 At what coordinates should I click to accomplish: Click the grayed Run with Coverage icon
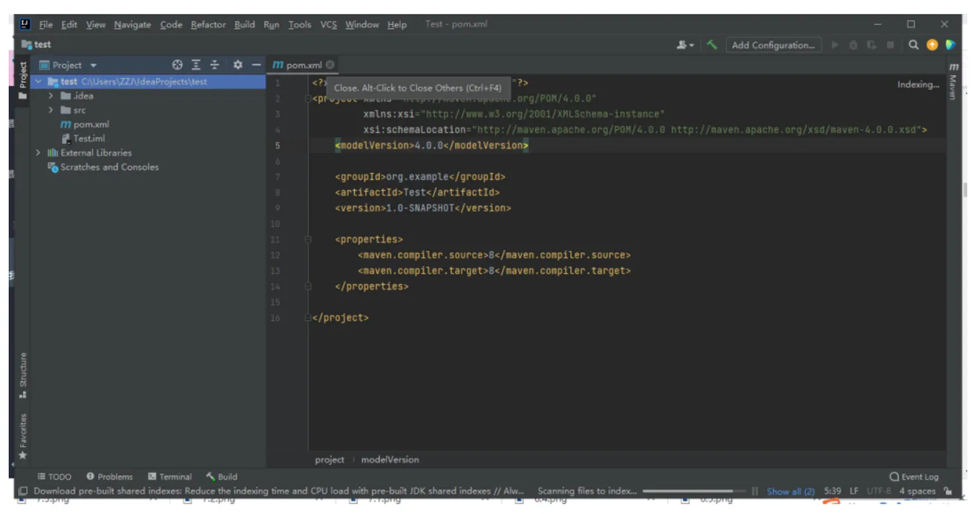pyautogui.click(x=872, y=45)
